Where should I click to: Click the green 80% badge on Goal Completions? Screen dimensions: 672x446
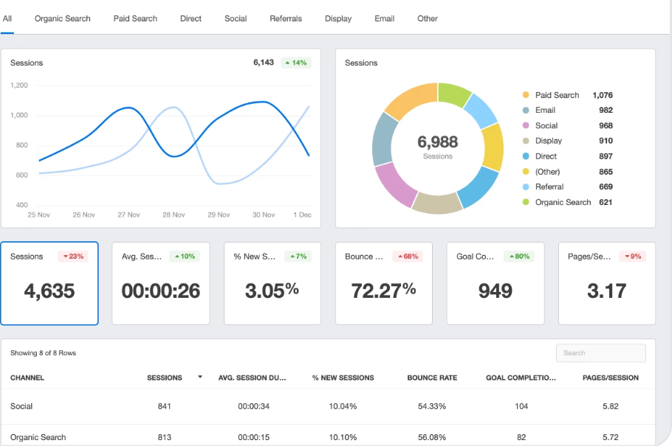pyautogui.click(x=519, y=256)
